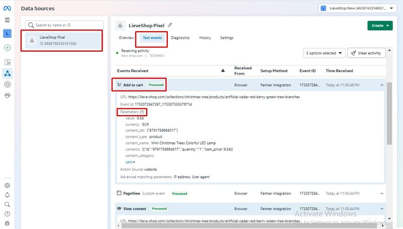
Task: Click the horizontal scrollbar at bottom
Action: 250,226
